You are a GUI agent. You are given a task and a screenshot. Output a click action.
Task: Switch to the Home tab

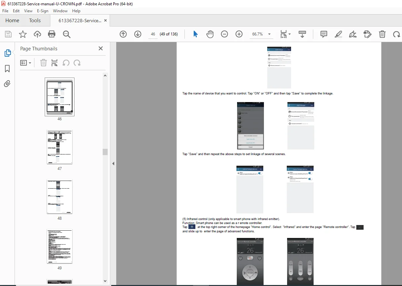pyautogui.click(x=12, y=21)
